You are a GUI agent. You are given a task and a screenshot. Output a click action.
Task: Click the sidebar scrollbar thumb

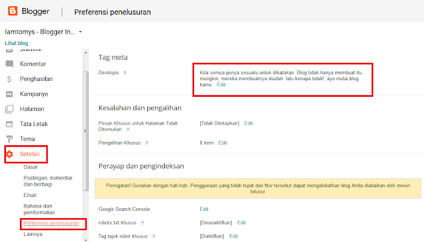[x=85, y=131]
